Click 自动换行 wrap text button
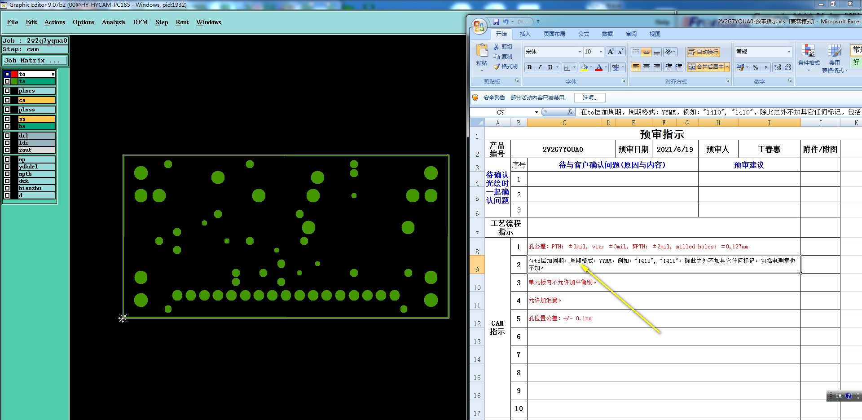The height and width of the screenshot is (420, 862). pyautogui.click(x=704, y=52)
